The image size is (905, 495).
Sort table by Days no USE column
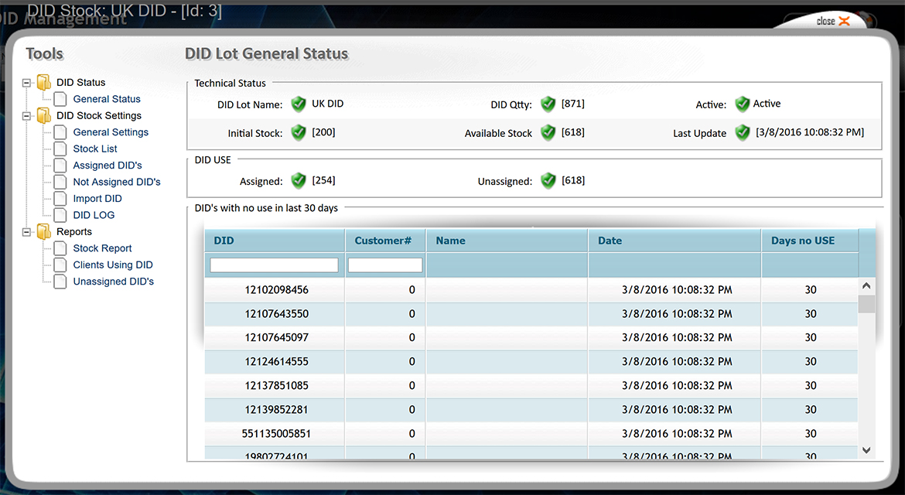[803, 241]
